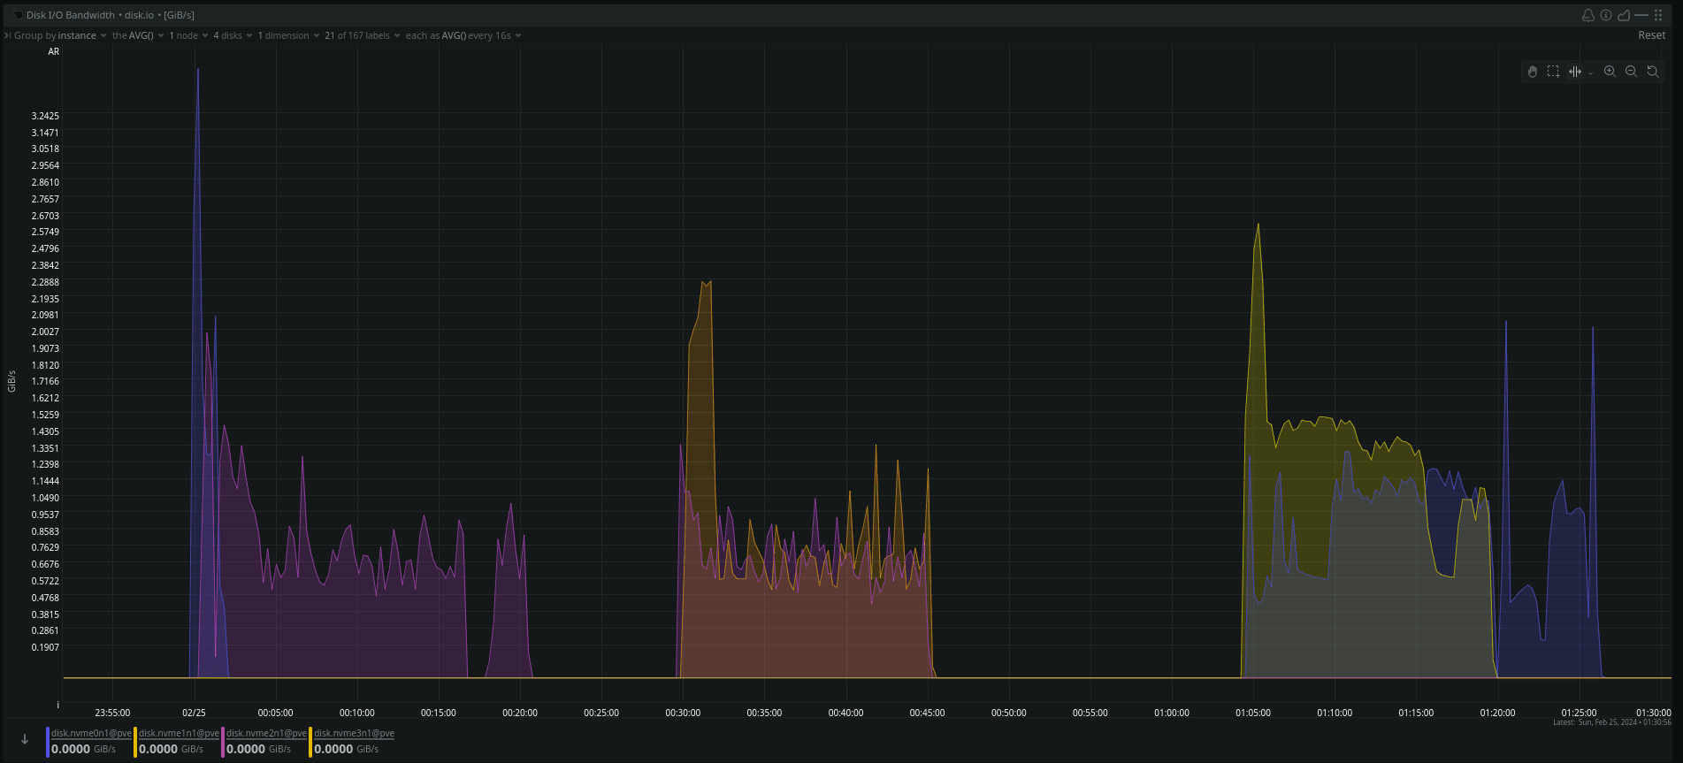Open the alerts bell icon
Screen dimensions: 1683x763
coord(1587,15)
